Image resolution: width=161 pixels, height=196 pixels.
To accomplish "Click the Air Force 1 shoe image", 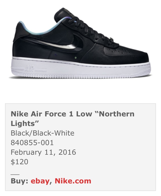I will point(80,43).
